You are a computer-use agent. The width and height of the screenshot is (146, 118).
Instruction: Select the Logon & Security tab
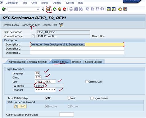(61, 62)
